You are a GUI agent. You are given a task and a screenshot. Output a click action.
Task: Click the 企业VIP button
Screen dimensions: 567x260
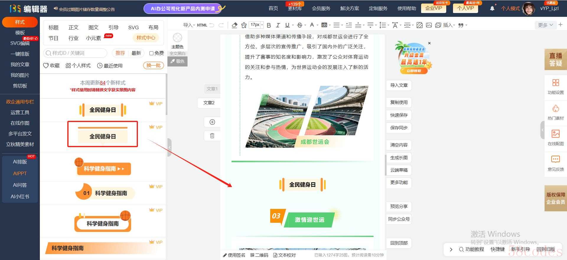(x=434, y=8)
